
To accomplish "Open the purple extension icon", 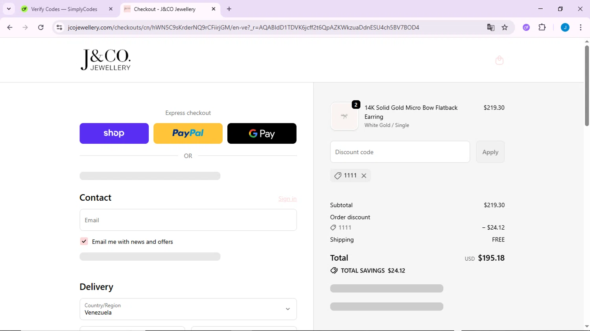I will (526, 27).
